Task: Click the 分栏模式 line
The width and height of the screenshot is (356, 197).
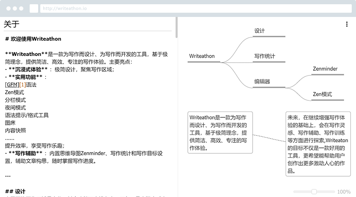Action: tap(15, 100)
